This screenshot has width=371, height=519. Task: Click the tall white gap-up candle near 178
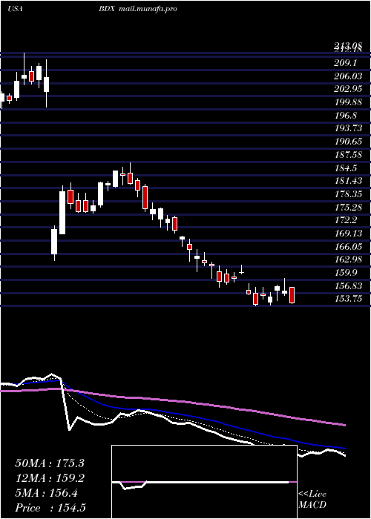pos(62,213)
